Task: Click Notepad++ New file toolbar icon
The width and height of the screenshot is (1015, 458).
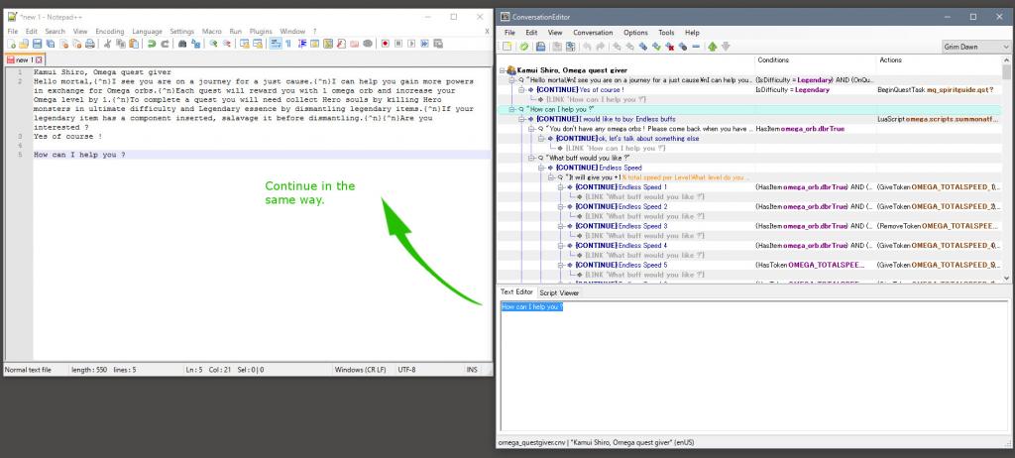Action: click(x=12, y=44)
